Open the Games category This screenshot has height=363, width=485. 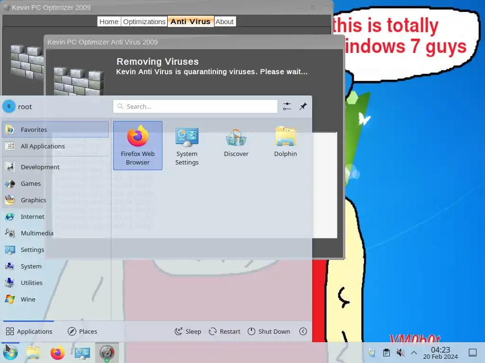pos(55,184)
